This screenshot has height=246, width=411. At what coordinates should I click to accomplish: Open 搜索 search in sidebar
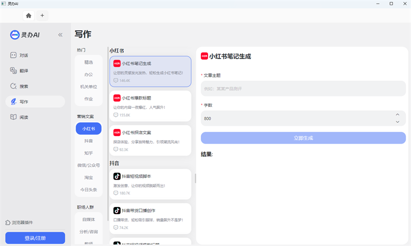(35, 86)
